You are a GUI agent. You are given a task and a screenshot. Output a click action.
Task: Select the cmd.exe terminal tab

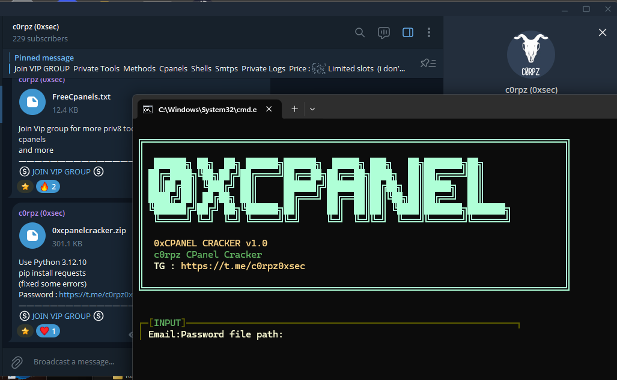(201, 109)
